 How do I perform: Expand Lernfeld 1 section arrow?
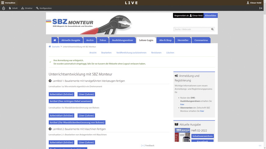50,81
